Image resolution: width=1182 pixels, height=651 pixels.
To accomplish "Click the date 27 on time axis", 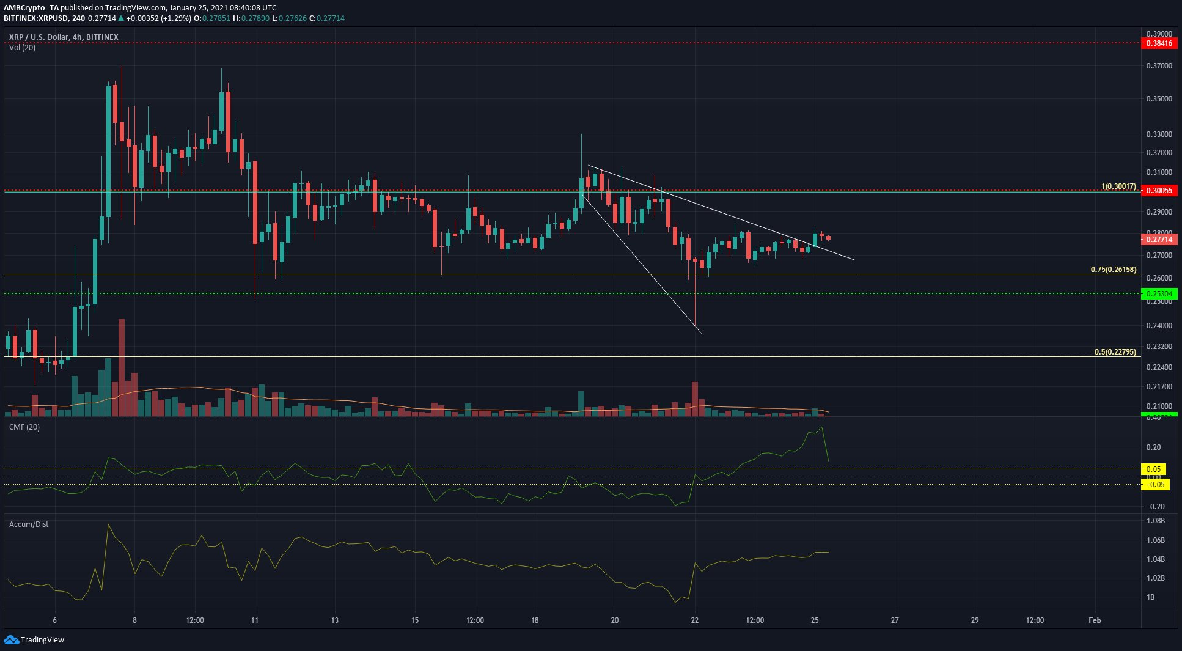I will 895,620.
